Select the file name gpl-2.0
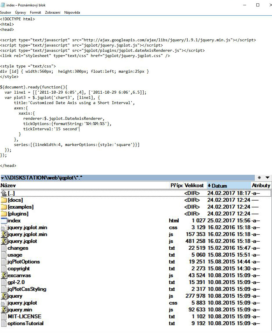The height and width of the screenshot is (333, 272). click(x=16, y=282)
